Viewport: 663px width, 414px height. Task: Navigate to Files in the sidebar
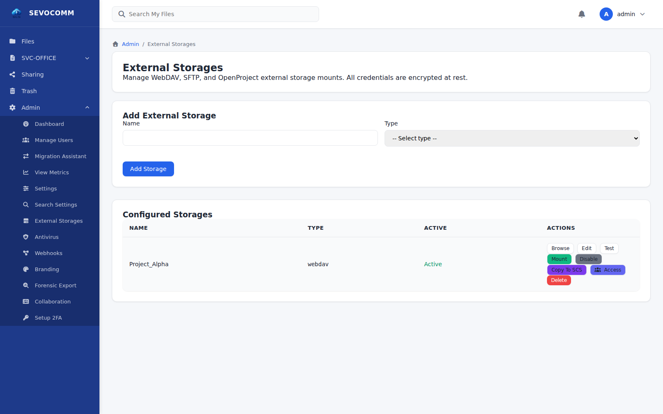click(x=27, y=41)
